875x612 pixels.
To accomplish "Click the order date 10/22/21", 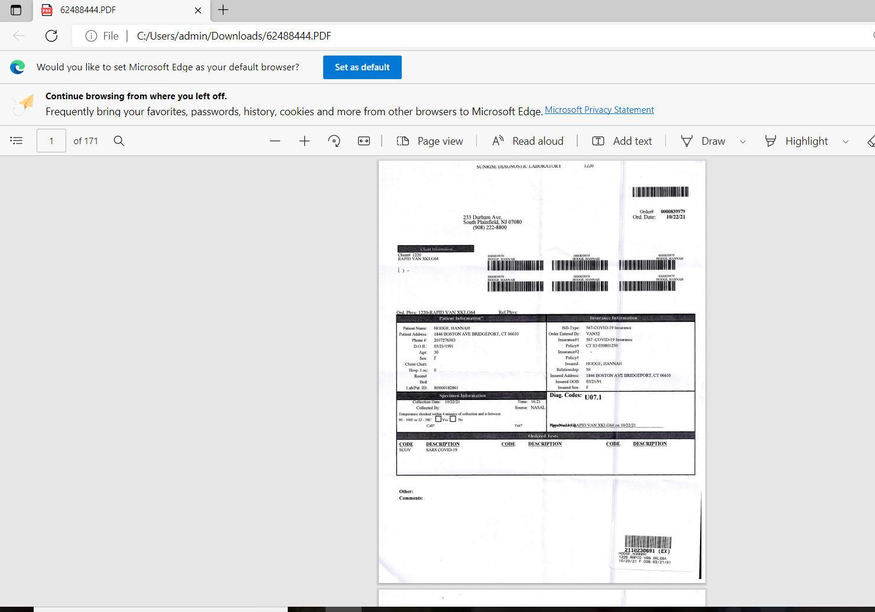I will (676, 217).
